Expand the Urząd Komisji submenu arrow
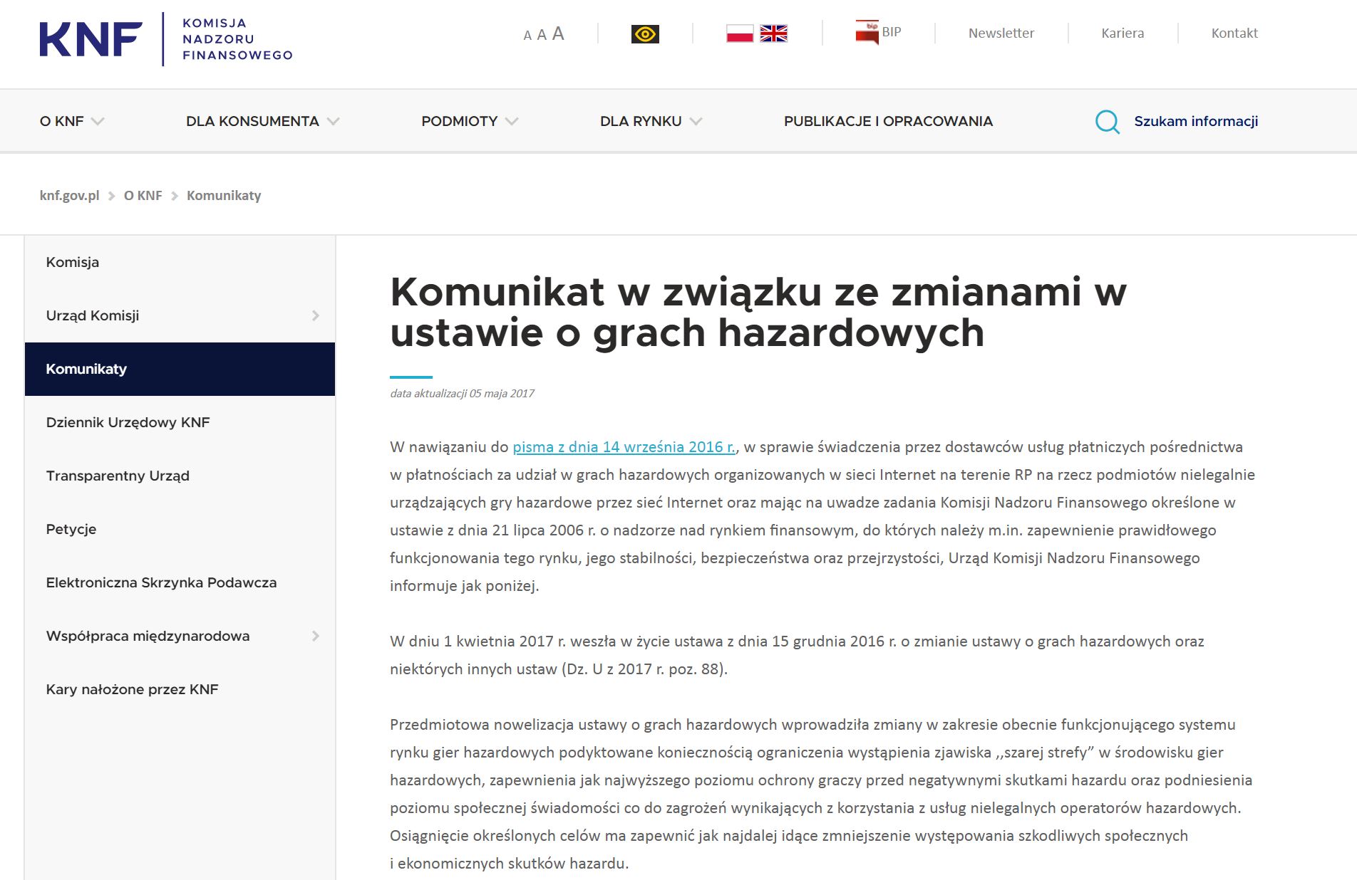This screenshot has width=1357, height=880. [316, 315]
